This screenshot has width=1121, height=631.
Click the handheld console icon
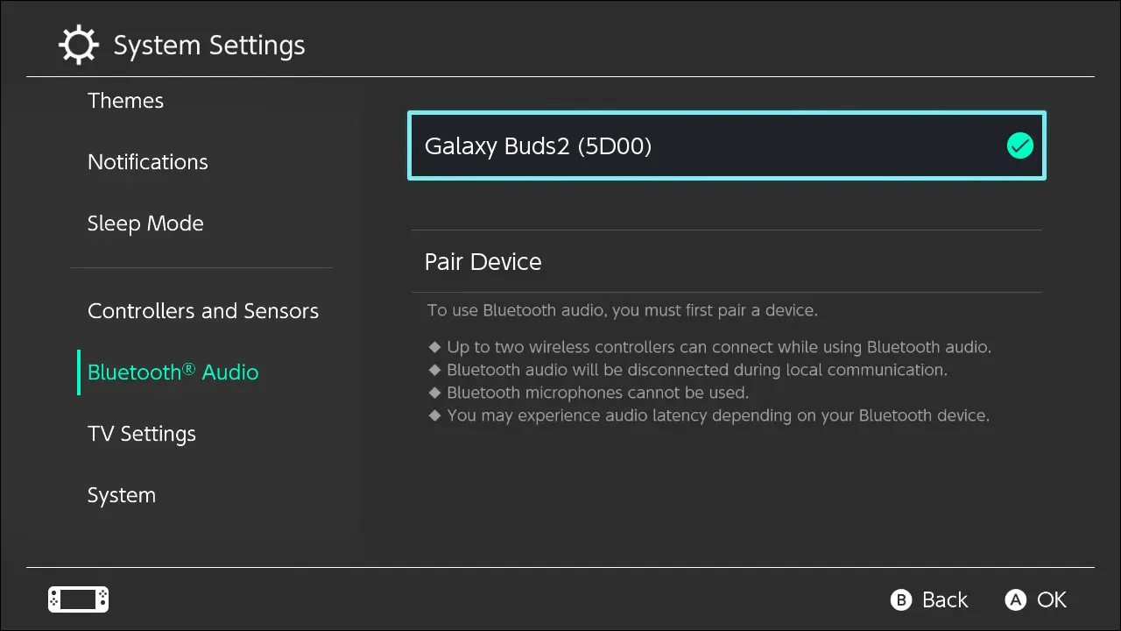[x=78, y=599]
